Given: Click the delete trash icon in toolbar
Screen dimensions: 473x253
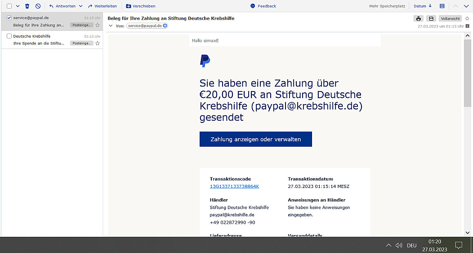Looking at the screenshot, I should click(x=27, y=6).
